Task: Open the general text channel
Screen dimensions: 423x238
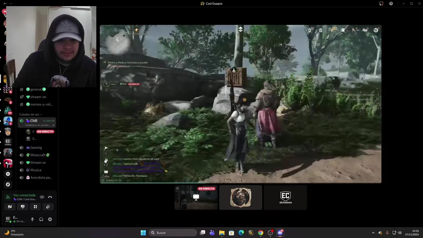Action: click(x=37, y=89)
